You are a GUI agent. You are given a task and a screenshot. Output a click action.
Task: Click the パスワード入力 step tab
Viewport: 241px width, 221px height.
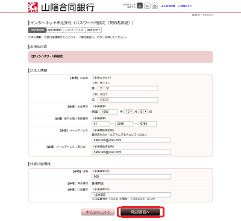pyautogui.click(x=74, y=30)
